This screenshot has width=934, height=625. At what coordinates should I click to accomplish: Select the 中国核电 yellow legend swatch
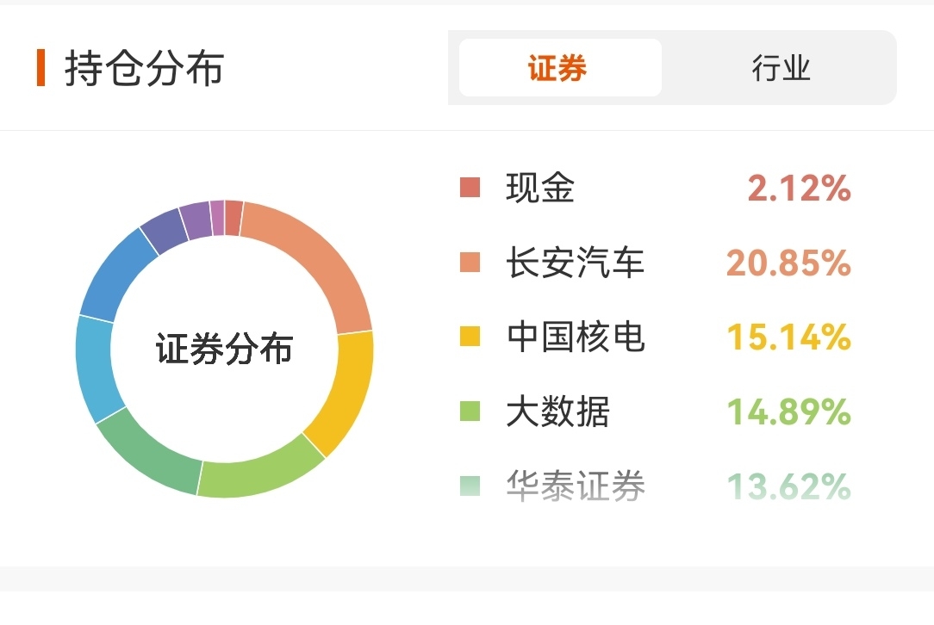click(470, 337)
